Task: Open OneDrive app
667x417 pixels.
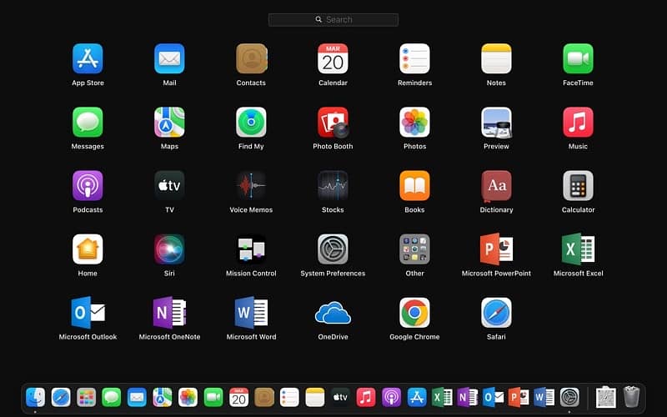Action: tap(333, 313)
